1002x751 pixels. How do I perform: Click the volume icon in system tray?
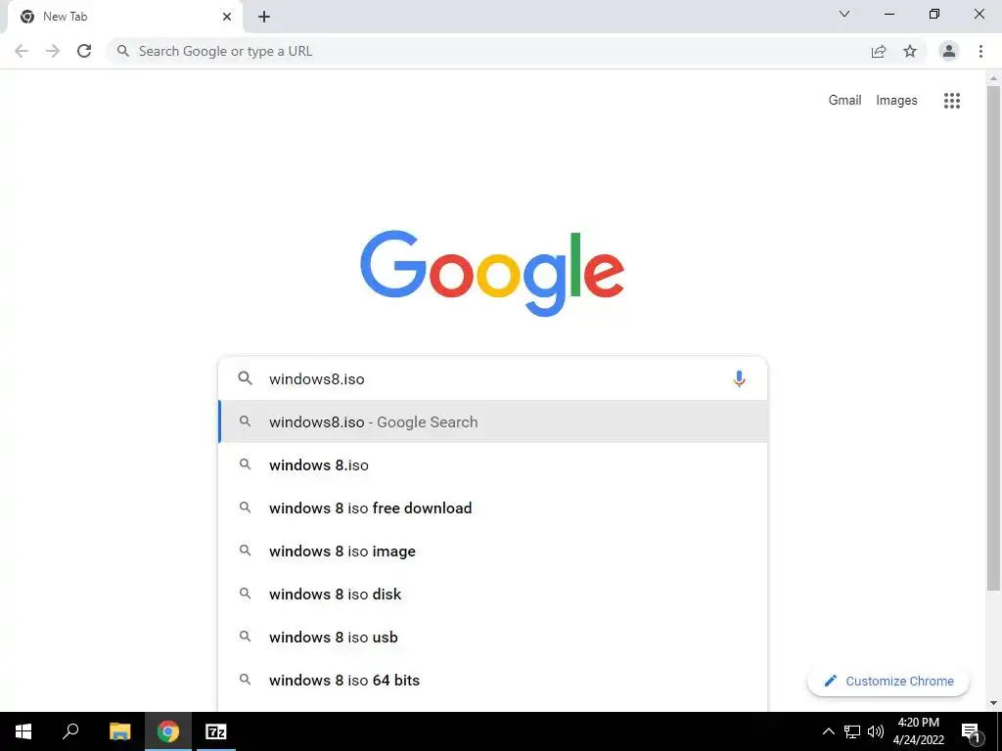[x=876, y=731]
